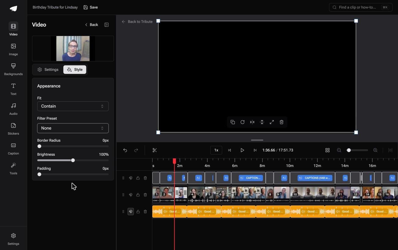Image resolution: width=398 pixels, height=250 pixels.
Task: Open the 1x playback speed selector
Action: [x=216, y=150]
